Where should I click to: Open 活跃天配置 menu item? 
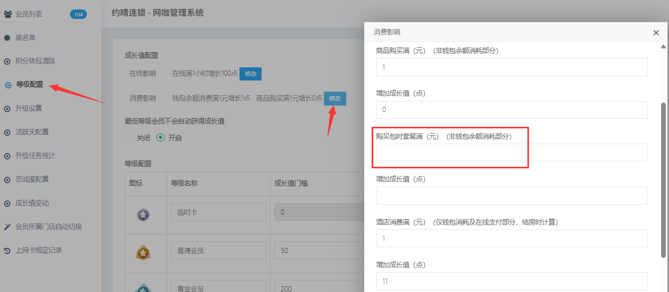click(x=32, y=132)
